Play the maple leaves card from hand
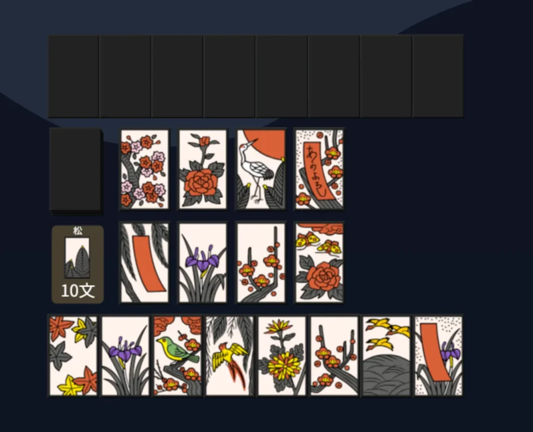The width and height of the screenshot is (533, 432). (73, 356)
